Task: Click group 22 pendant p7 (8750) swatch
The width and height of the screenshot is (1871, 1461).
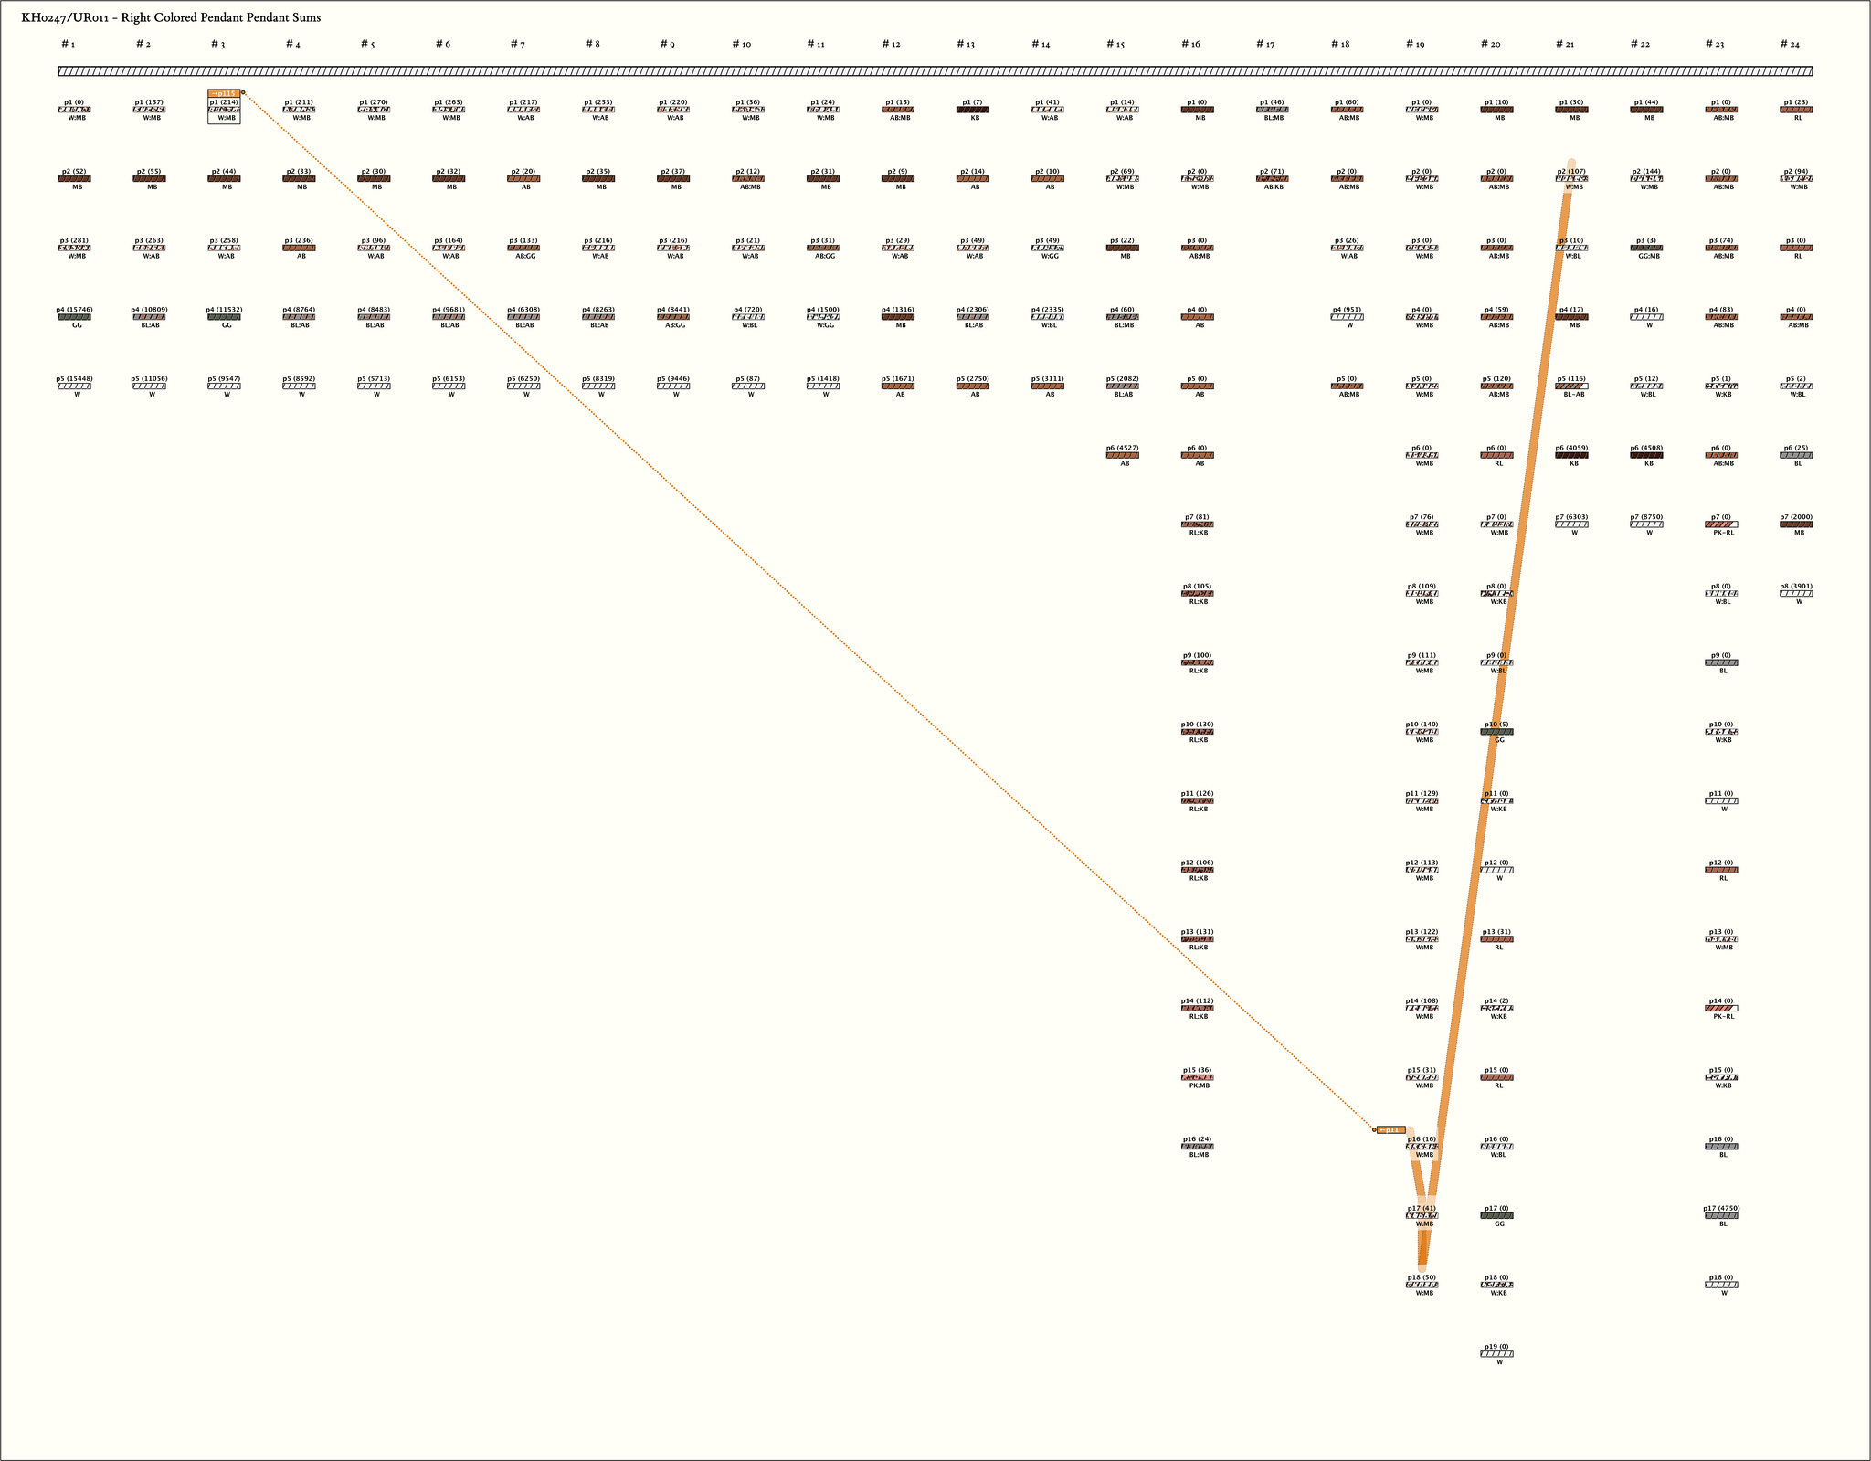Action: tap(1646, 524)
